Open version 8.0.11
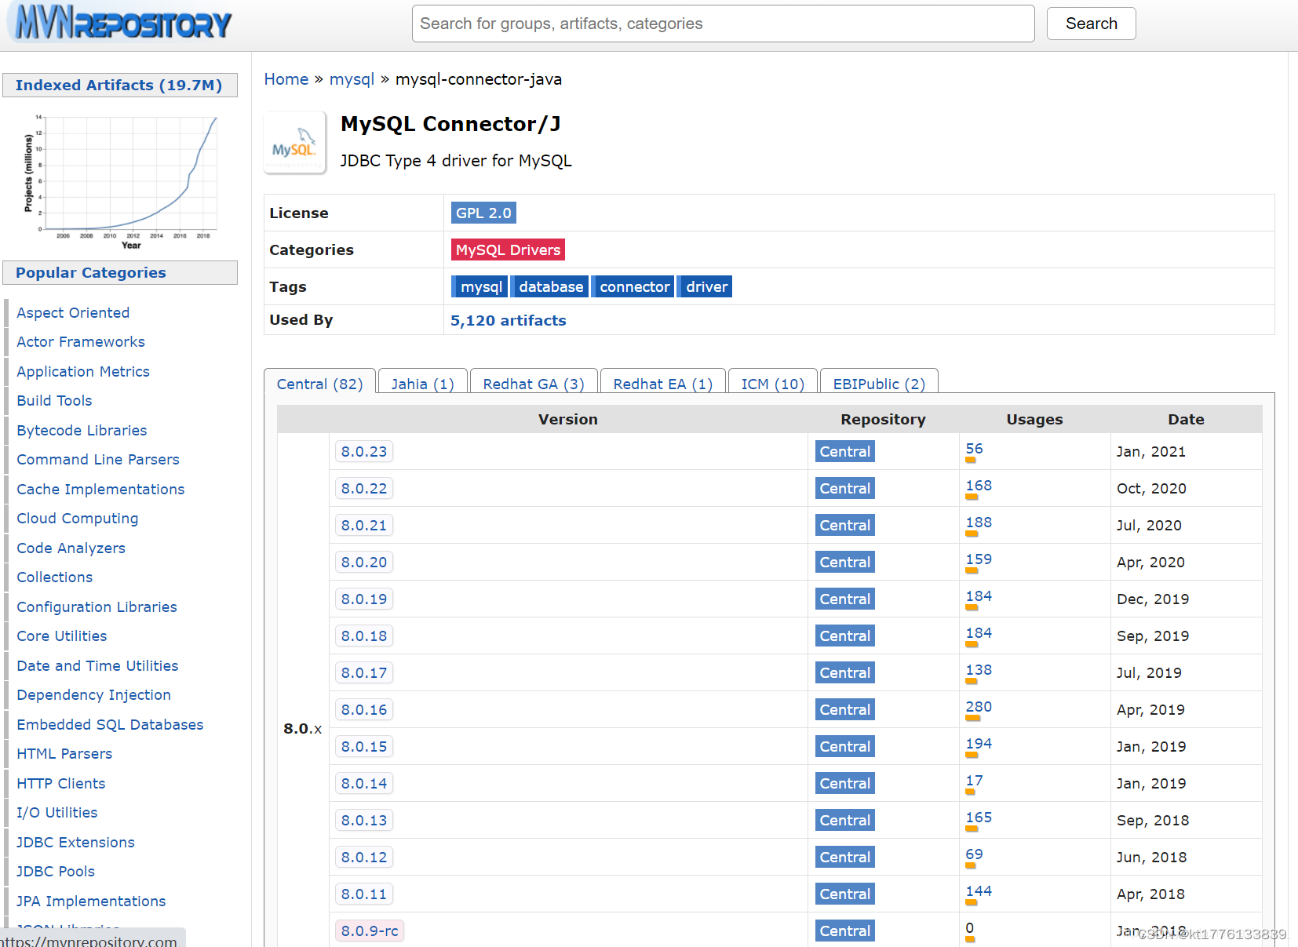This screenshot has height=947, width=1298. pos(364,894)
